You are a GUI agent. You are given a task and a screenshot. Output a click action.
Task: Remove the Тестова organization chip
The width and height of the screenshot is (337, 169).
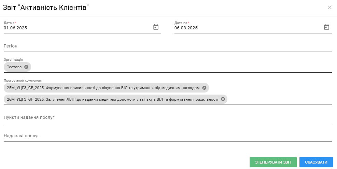26,67
